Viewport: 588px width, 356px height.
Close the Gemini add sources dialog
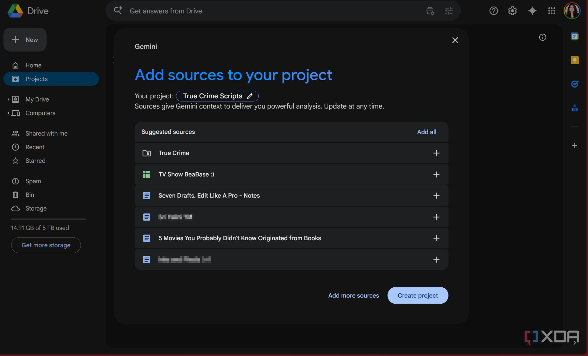(455, 40)
